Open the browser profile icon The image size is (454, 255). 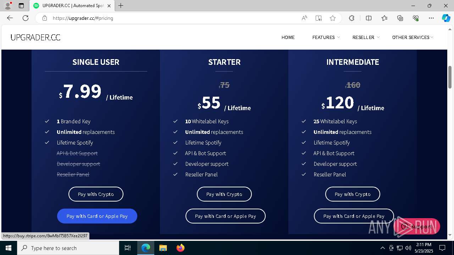(x=8, y=6)
